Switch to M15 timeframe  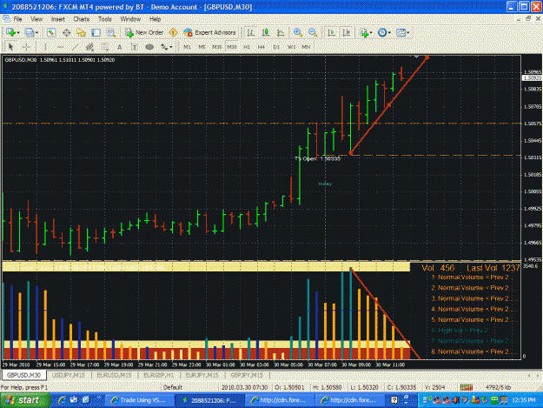click(x=217, y=47)
